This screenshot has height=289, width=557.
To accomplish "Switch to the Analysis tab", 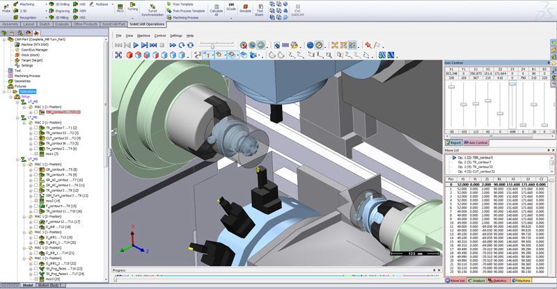I will point(476,281).
